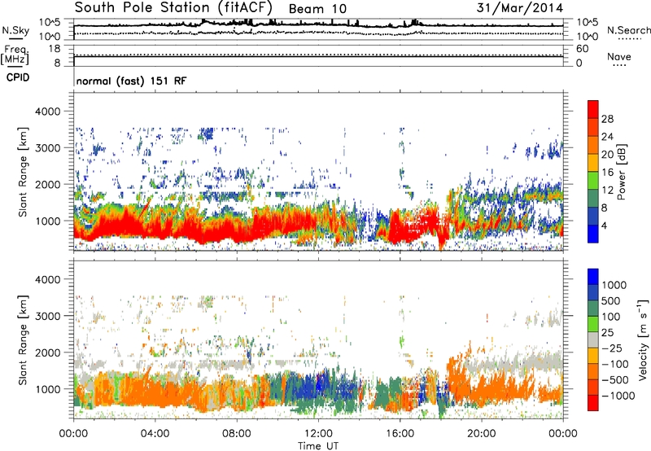Click the '16' value on Power scale
The height and width of the screenshot is (451, 651).
click(607, 173)
